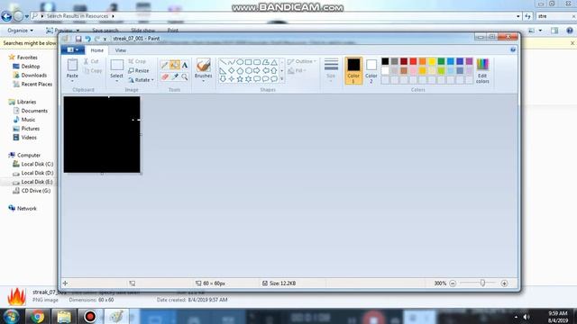The image size is (577, 324).
Task: Select the Fill with color bucket tool
Action: [x=174, y=66]
